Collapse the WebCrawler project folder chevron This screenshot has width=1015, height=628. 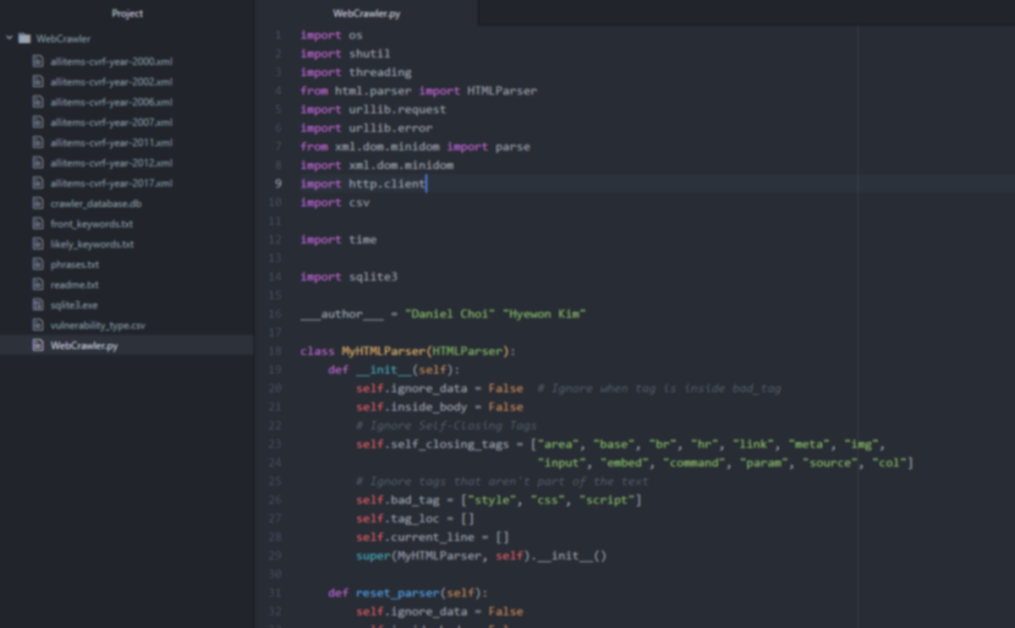[x=9, y=38]
